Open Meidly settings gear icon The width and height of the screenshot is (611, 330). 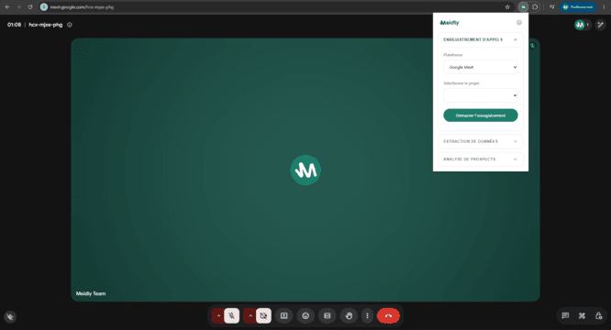[518, 23]
